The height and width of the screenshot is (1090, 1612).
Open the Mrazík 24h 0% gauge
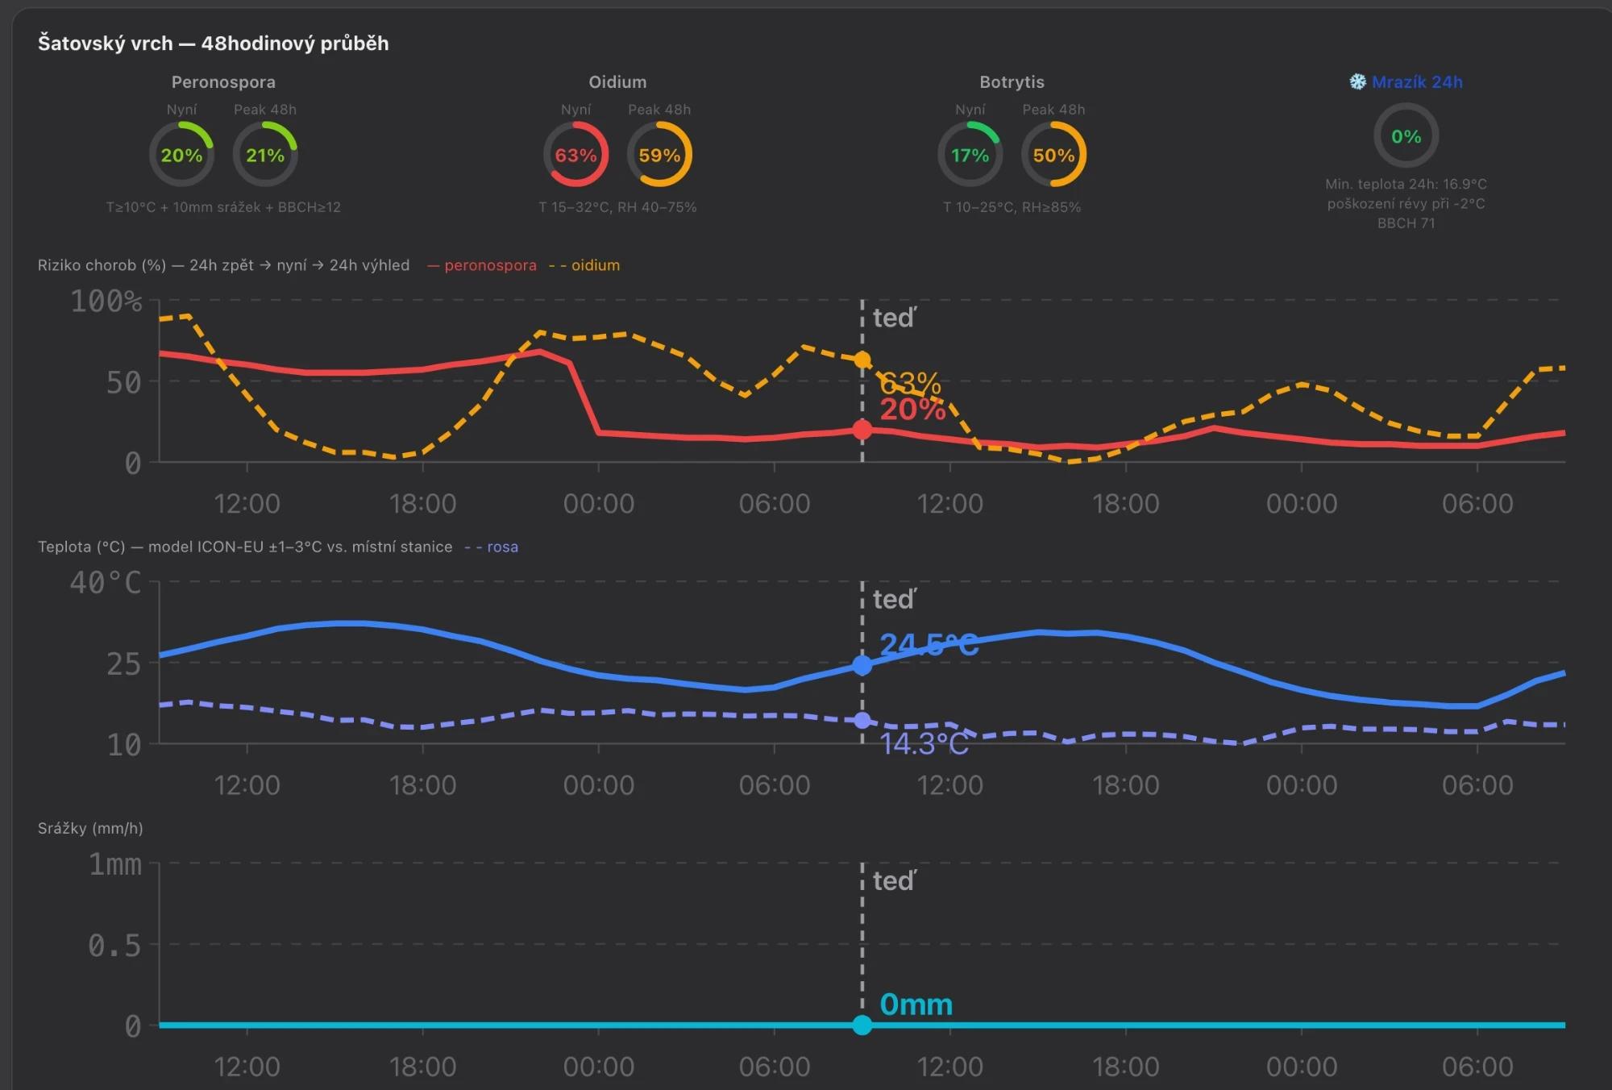pyautogui.click(x=1406, y=136)
